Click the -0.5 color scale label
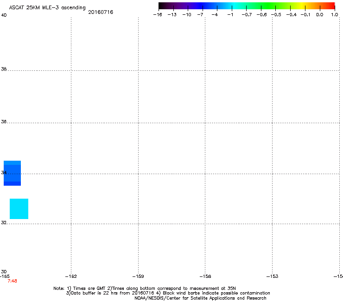Image resolution: width=343 pixels, height=301 pixels. pos(276,15)
